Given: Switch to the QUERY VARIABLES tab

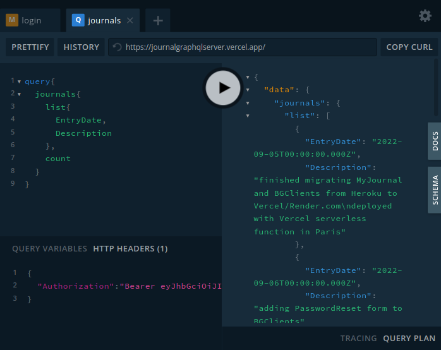Looking at the screenshot, I should pos(49,249).
